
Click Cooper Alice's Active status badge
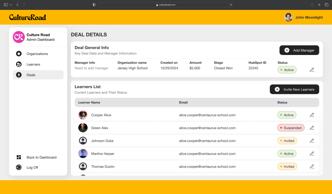[287, 115]
